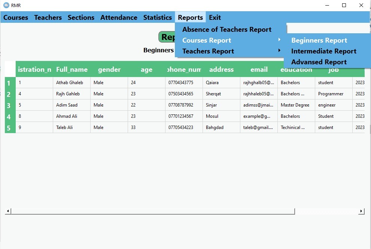Click the registration number column header

click(34, 69)
